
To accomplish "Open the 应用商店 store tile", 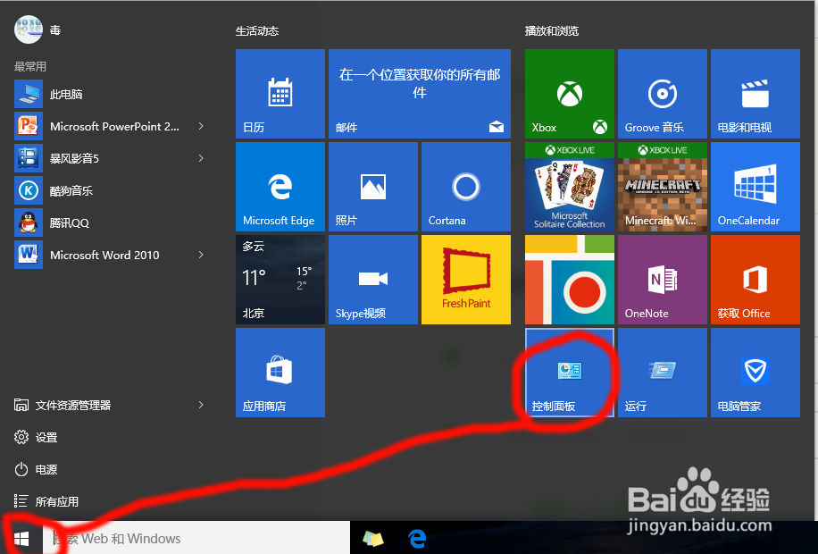I will coord(280,373).
